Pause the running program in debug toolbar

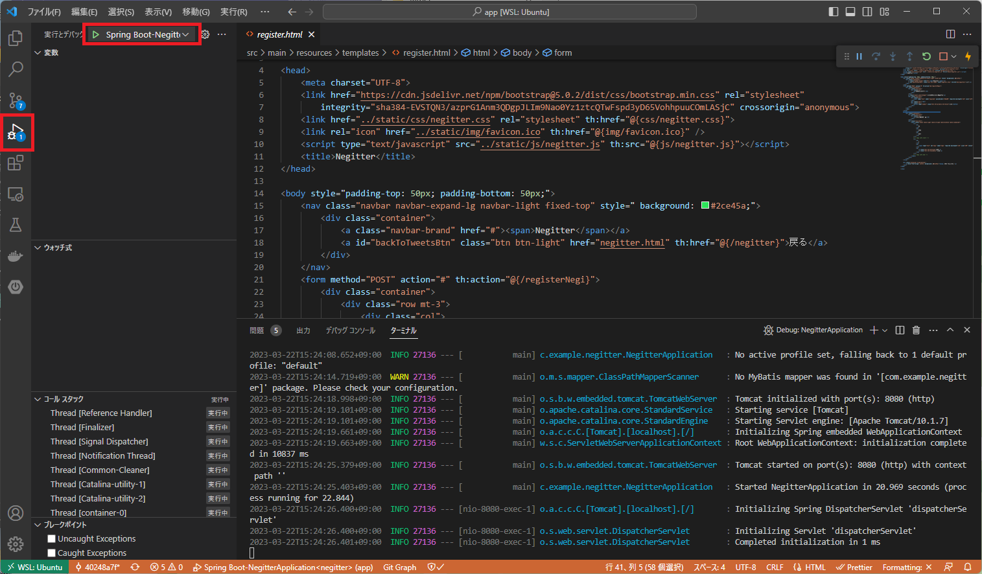(x=859, y=56)
